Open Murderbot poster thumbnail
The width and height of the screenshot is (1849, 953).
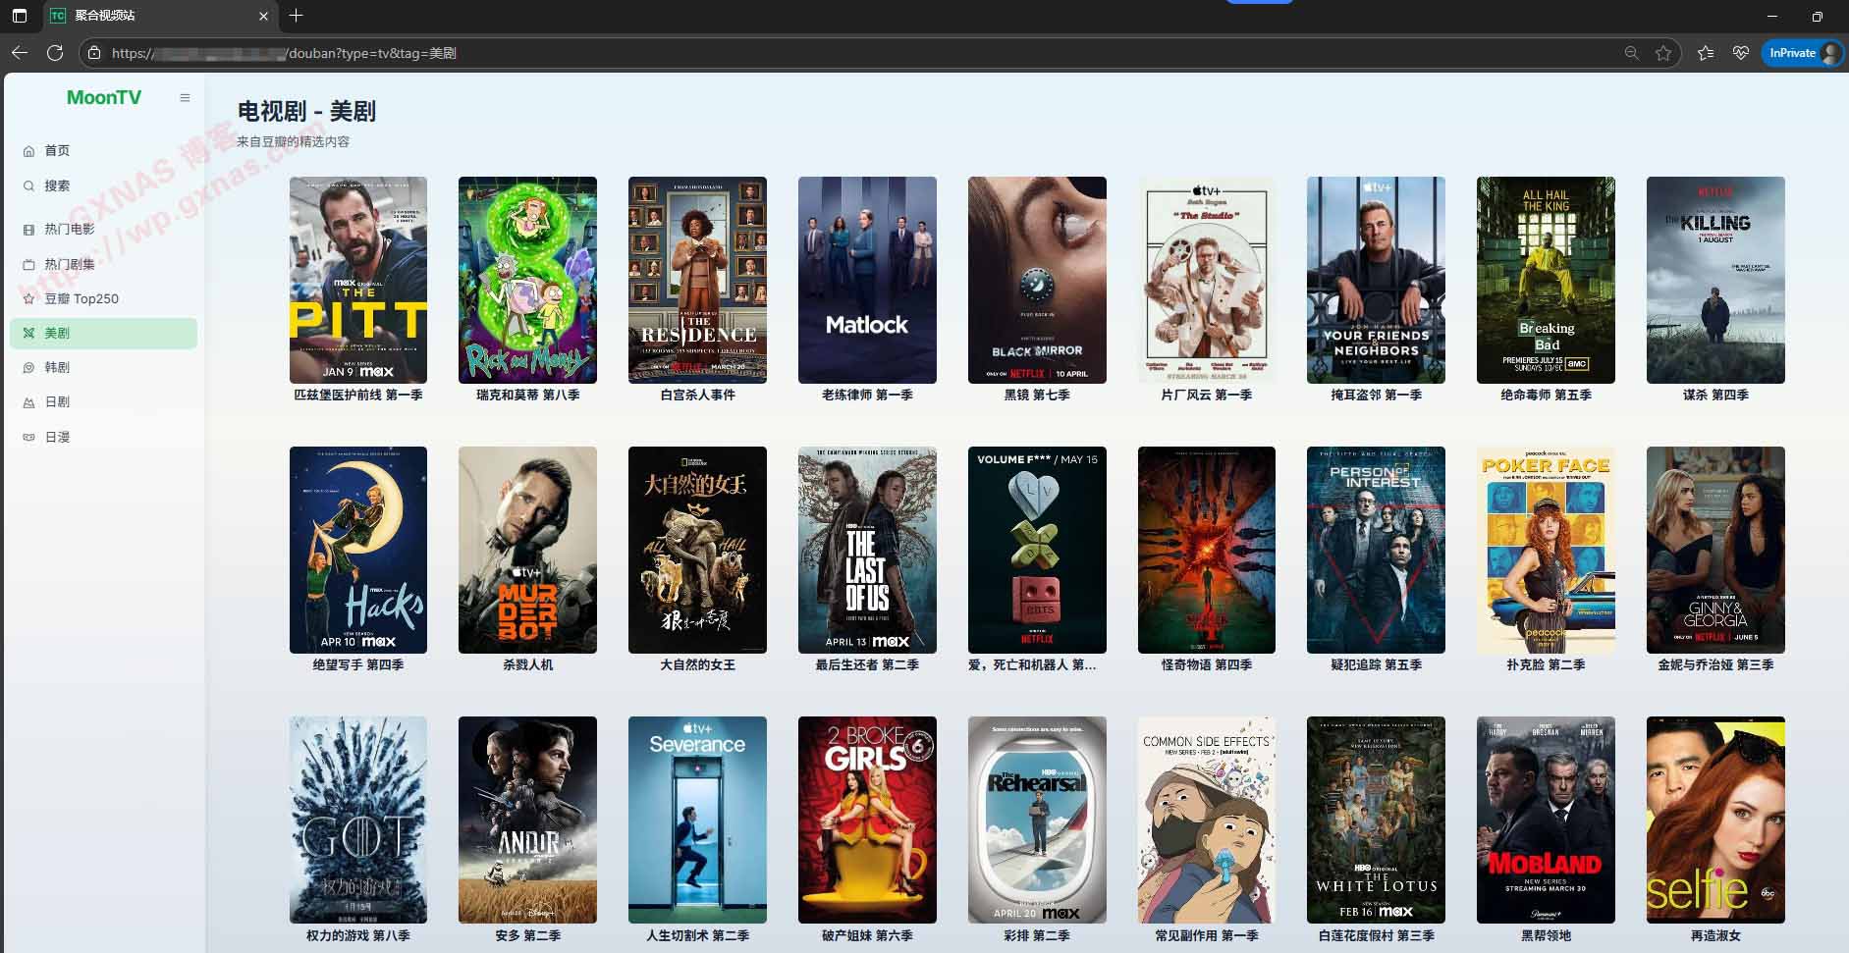pyautogui.click(x=527, y=550)
